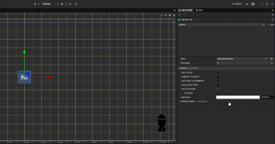The image size is (275, 144).
Task: Switch to the 服务 tab
Action: (199, 10)
